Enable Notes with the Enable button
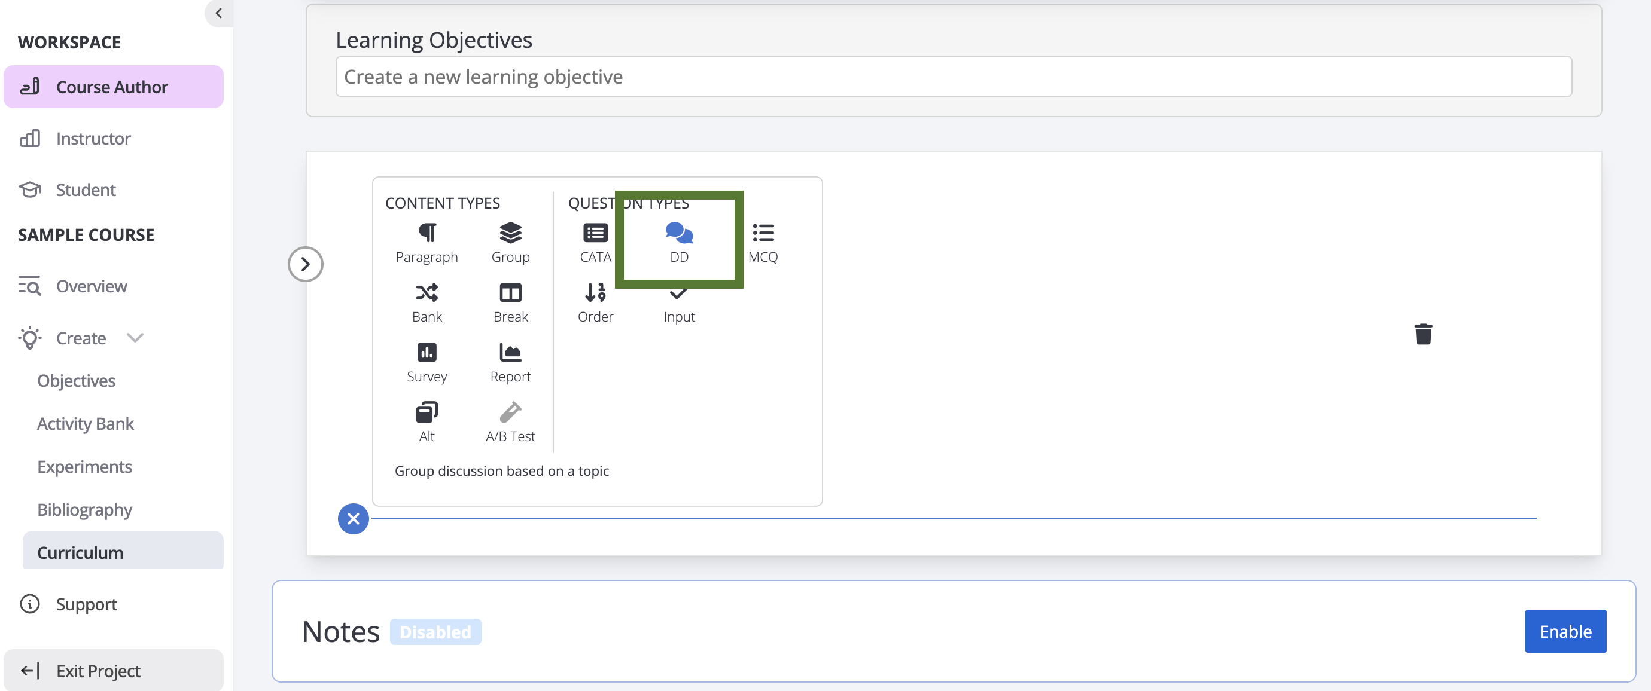 [1564, 631]
